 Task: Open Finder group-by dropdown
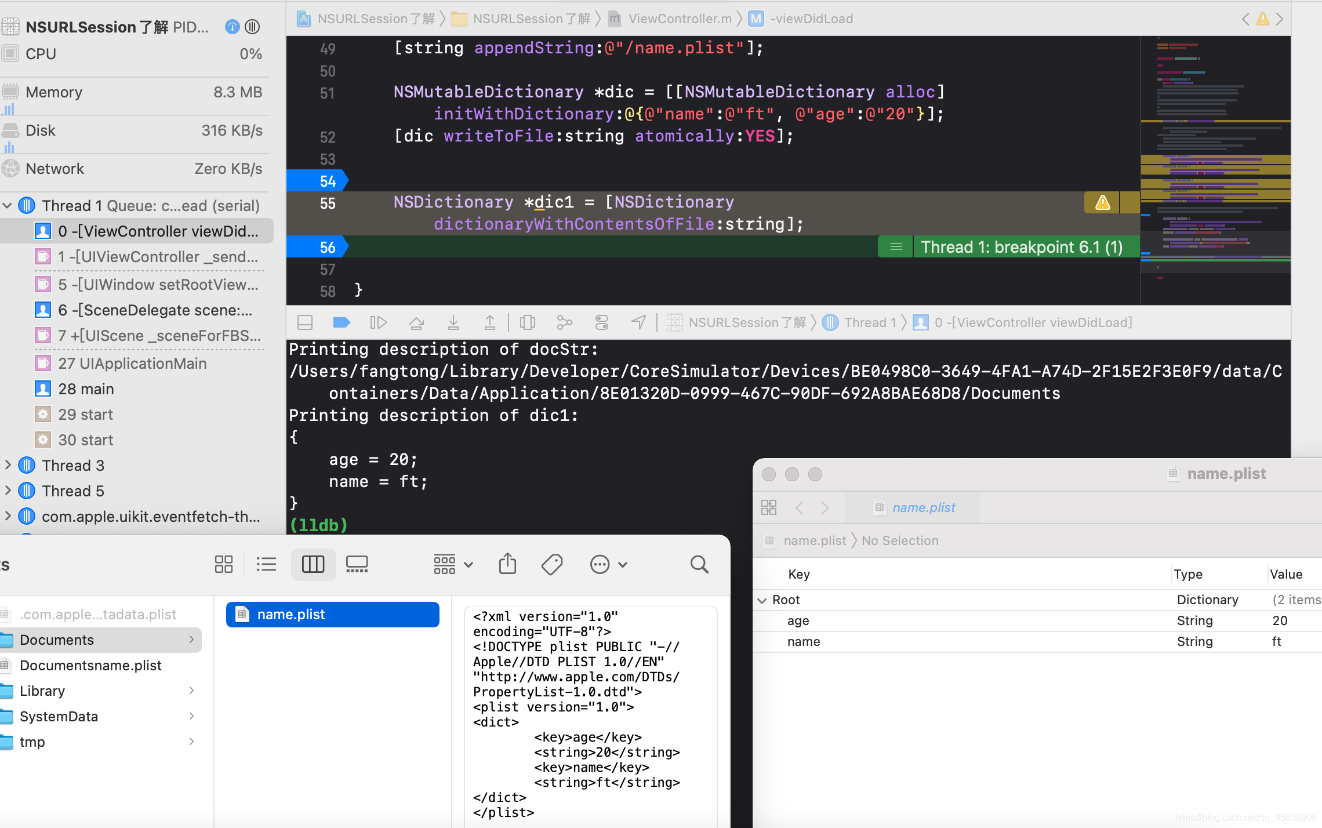click(453, 564)
